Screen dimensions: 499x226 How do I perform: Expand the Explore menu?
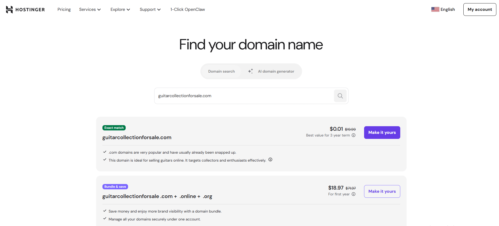pos(120,9)
